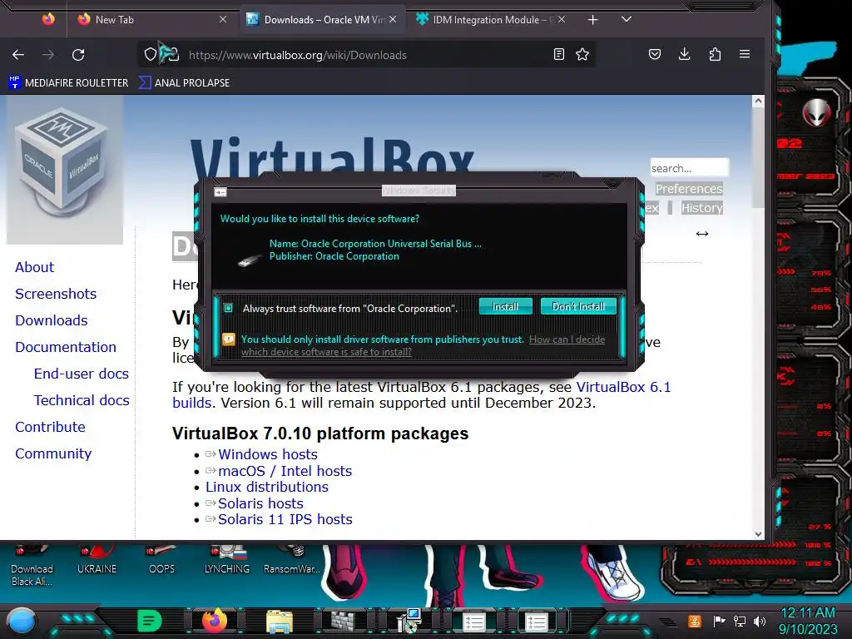Click Solaris 11 IPS hosts link
The image size is (852, 639).
285,519
